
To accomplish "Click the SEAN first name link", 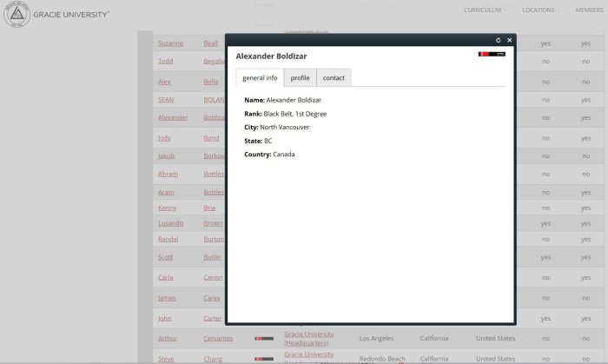I will [x=166, y=100].
